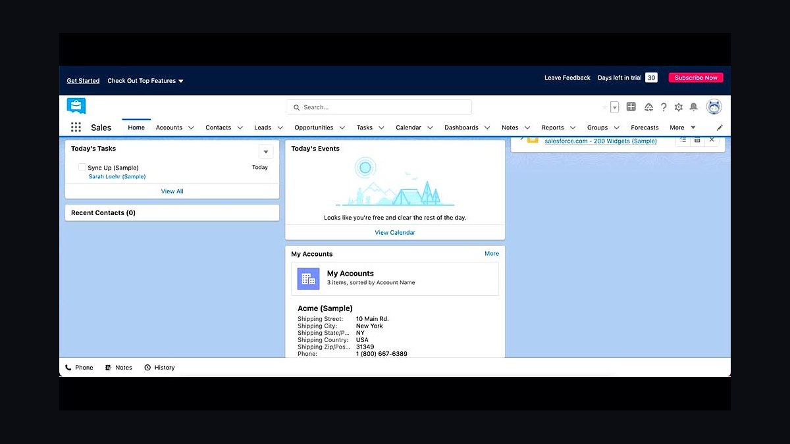Screen dimensions: 790x444
Task: Click the My Accounts building icon
Action: 308,279
